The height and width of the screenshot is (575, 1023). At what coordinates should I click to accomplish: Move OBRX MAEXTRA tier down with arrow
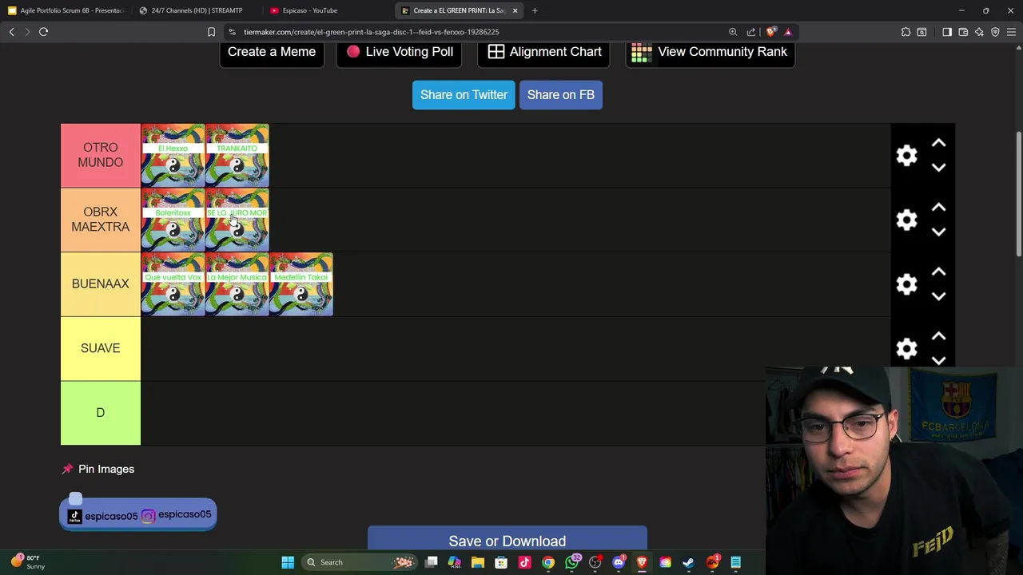point(938,232)
